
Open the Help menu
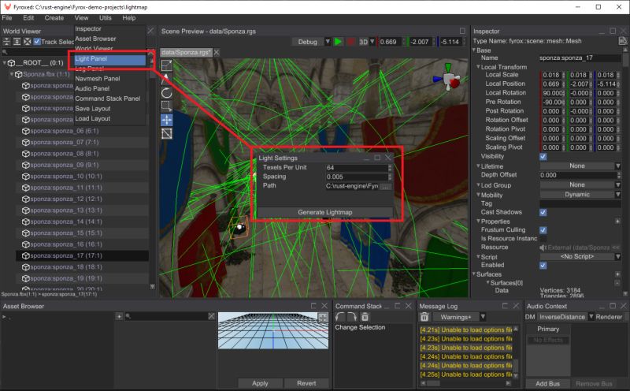pyautogui.click(x=128, y=17)
